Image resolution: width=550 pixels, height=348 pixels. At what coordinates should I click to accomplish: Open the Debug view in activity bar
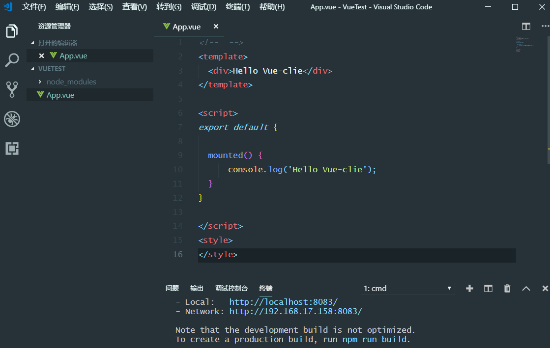[12, 119]
